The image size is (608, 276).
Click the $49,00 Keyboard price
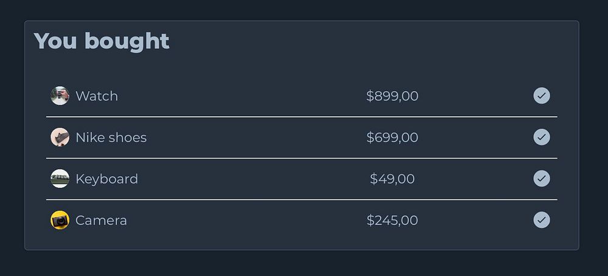tap(392, 179)
